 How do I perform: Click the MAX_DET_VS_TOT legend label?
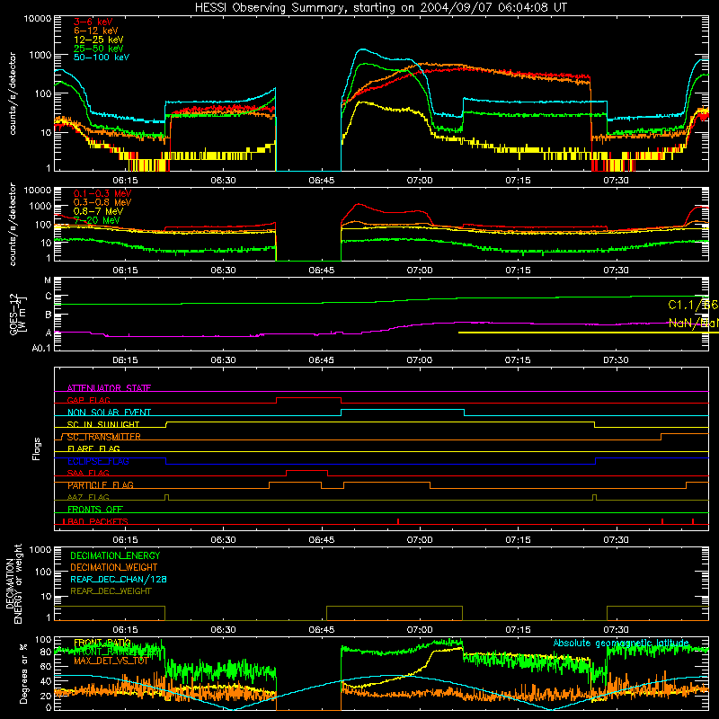pyautogui.click(x=111, y=661)
